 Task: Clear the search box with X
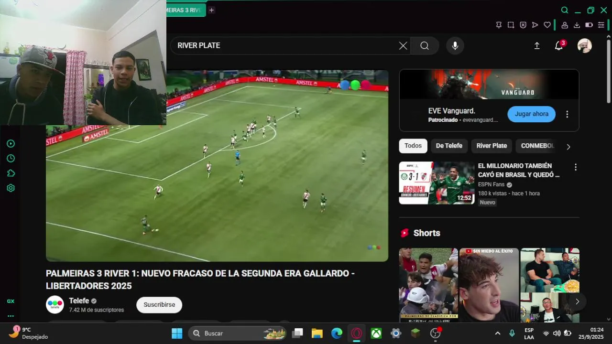pos(403,45)
